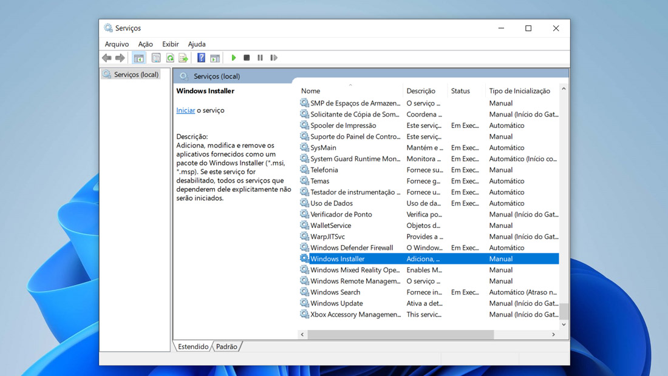Click Em Exec... status of Temas row
The height and width of the screenshot is (376, 668).
(465, 181)
